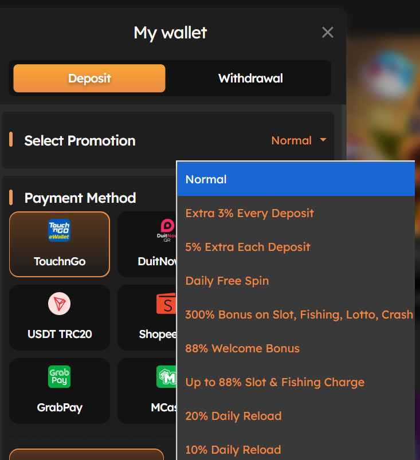Viewport: 420px width, 460px height.
Task: Pick Up to 88% Slot & Fishing Charge
Action: (x=296, y=382)
